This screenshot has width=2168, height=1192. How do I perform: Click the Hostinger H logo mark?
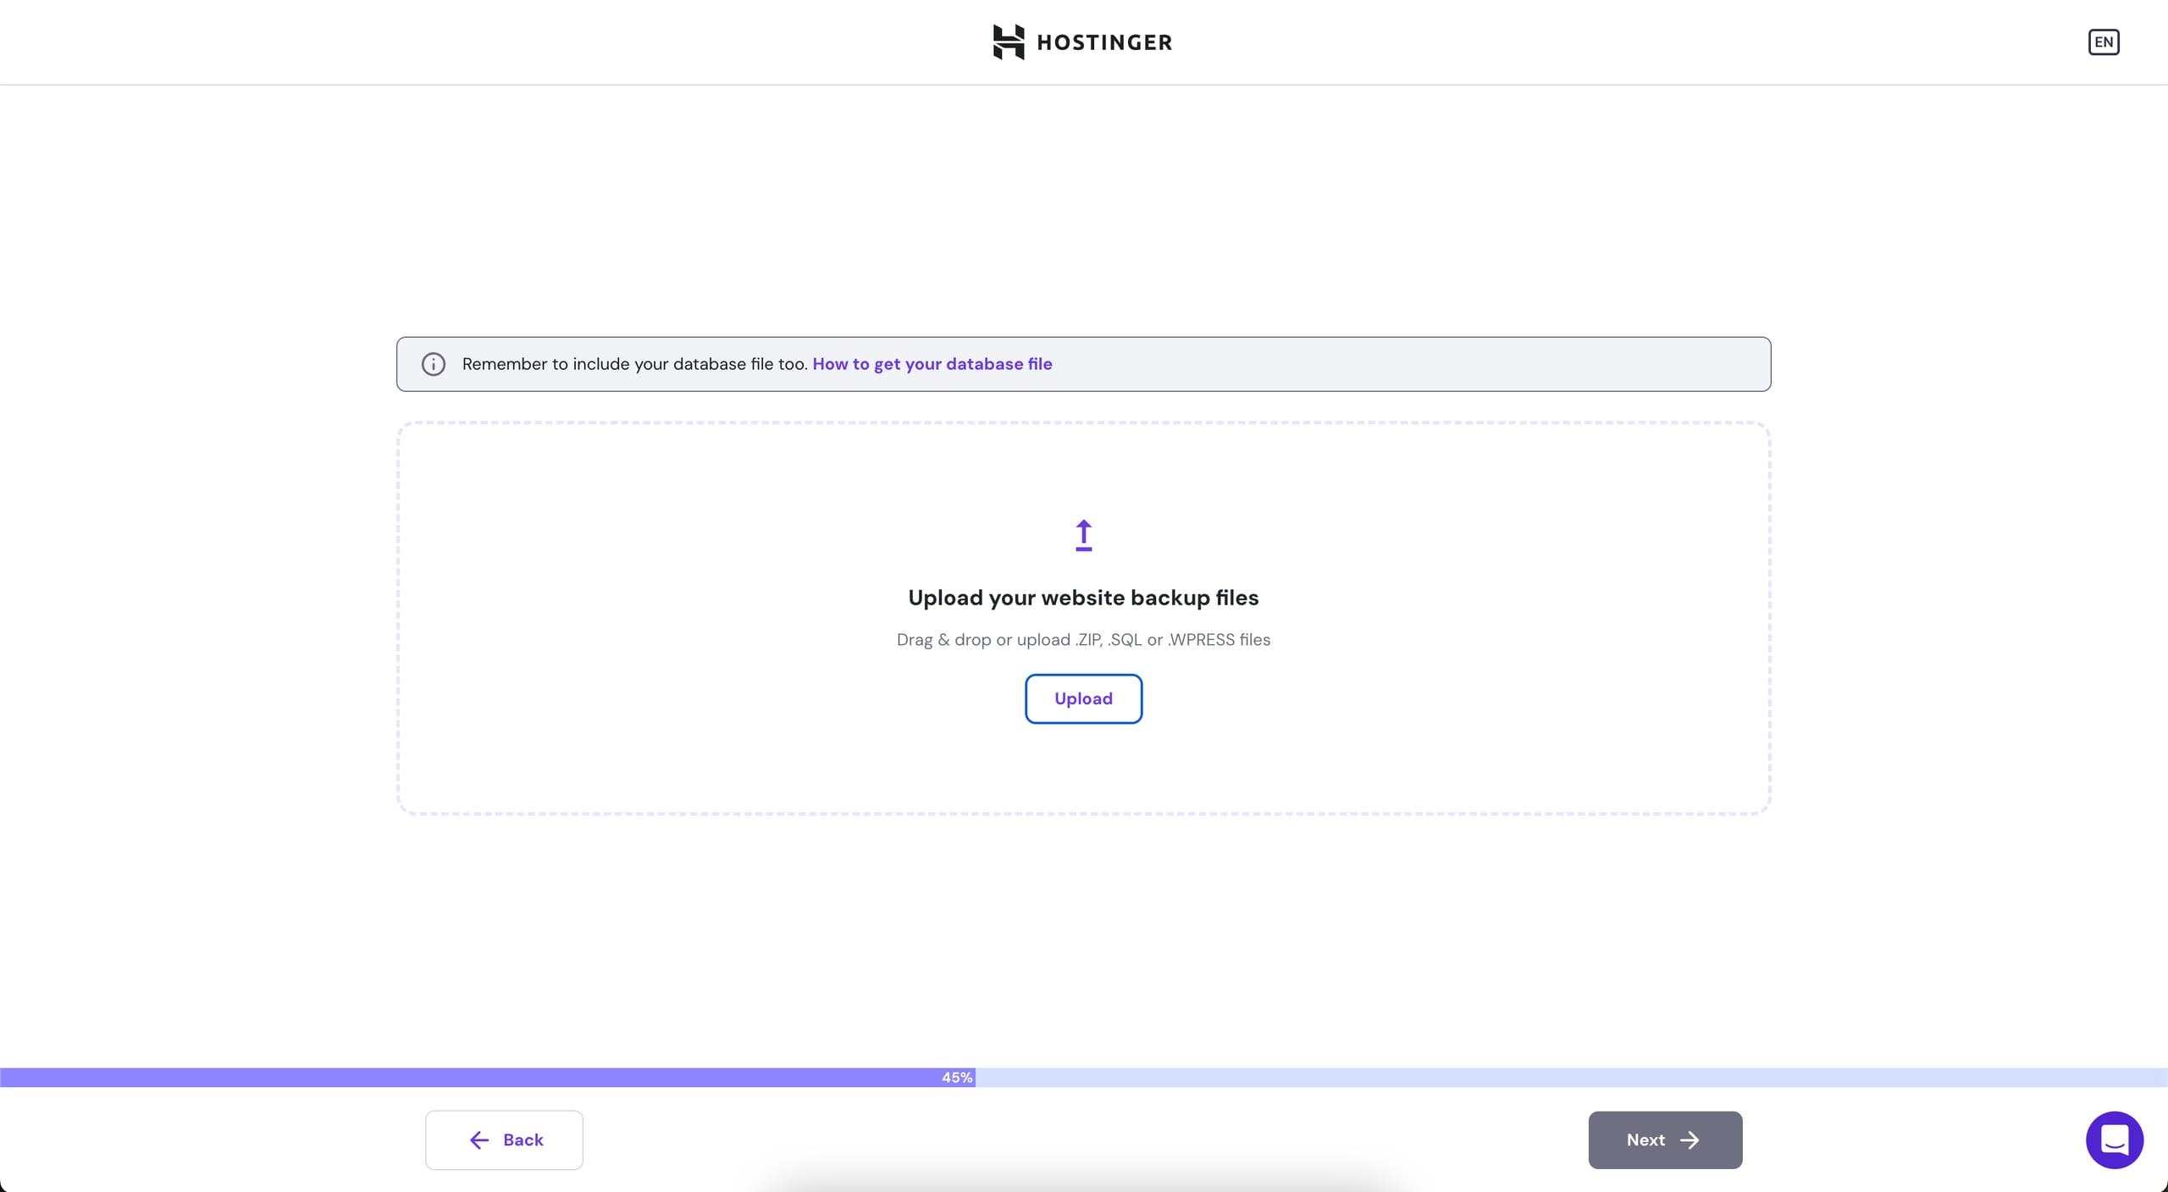pyautogui.click(x=1008, y=41)
